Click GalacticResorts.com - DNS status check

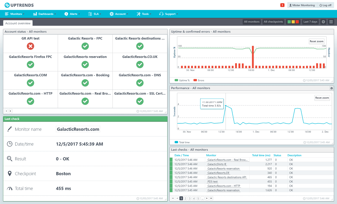tap(140, 83)
